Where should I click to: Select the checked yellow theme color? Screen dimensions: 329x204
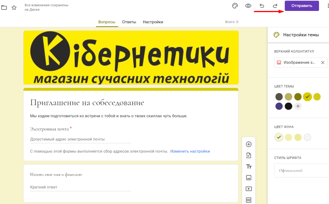click(x=307, y=97)
